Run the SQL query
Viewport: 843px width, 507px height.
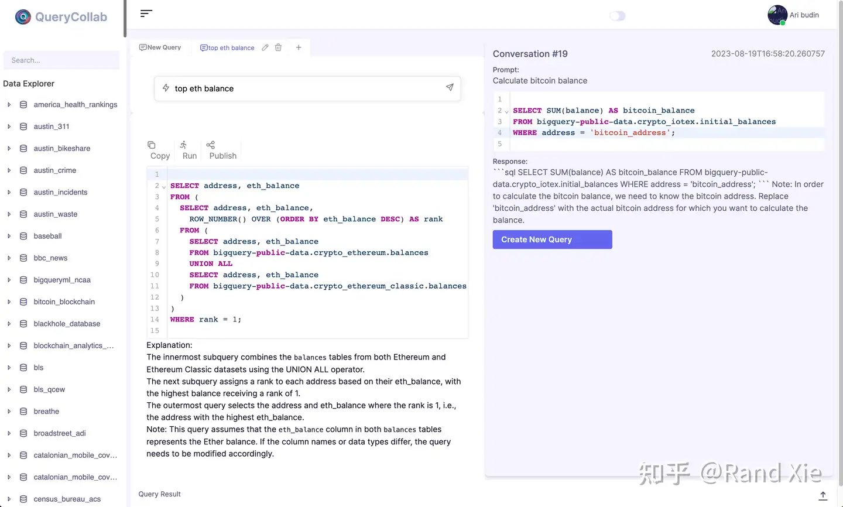[x=189, y=150]
